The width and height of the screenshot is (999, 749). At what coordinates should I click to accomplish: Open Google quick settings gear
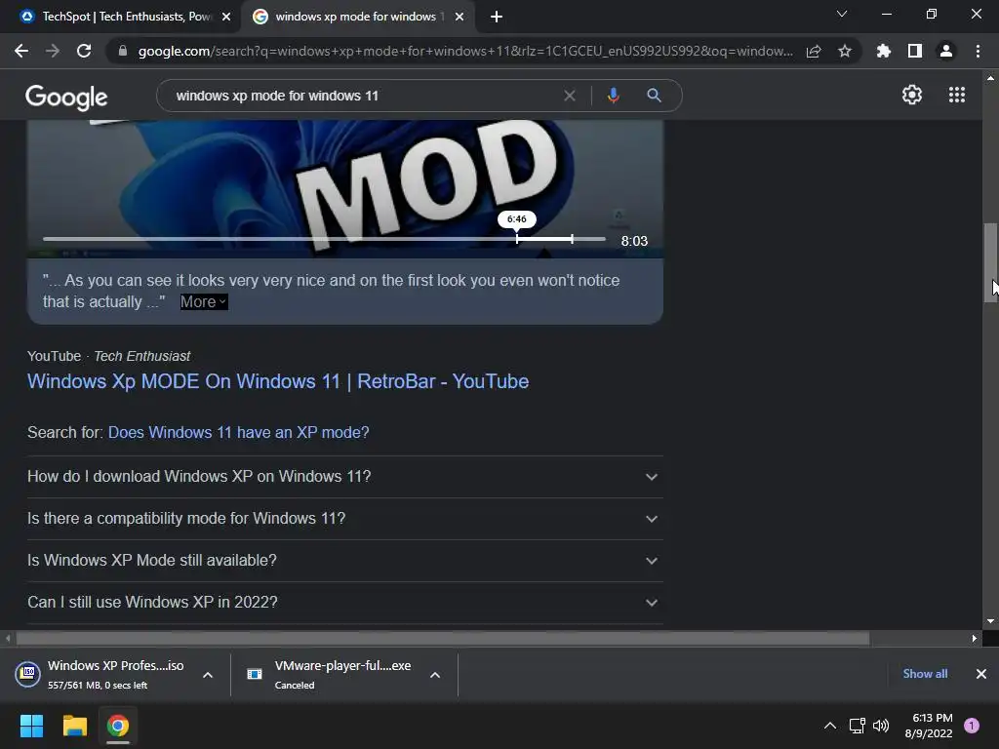click(x=912, y=95)
